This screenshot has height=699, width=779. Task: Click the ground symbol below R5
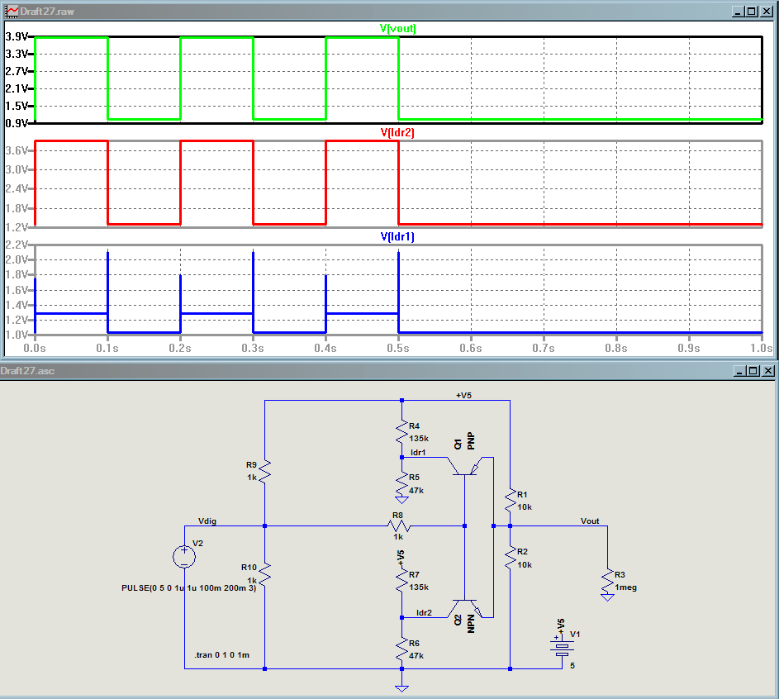tap(401, 500)
